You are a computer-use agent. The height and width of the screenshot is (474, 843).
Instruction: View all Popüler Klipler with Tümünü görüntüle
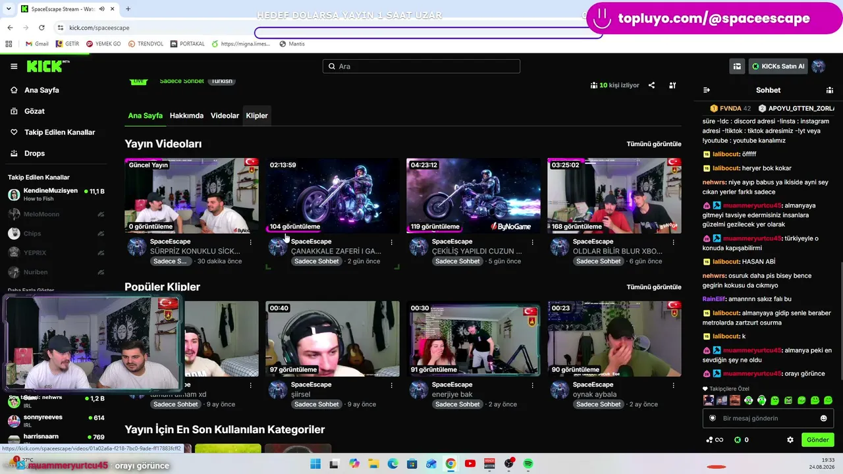[x=653, y=287]
